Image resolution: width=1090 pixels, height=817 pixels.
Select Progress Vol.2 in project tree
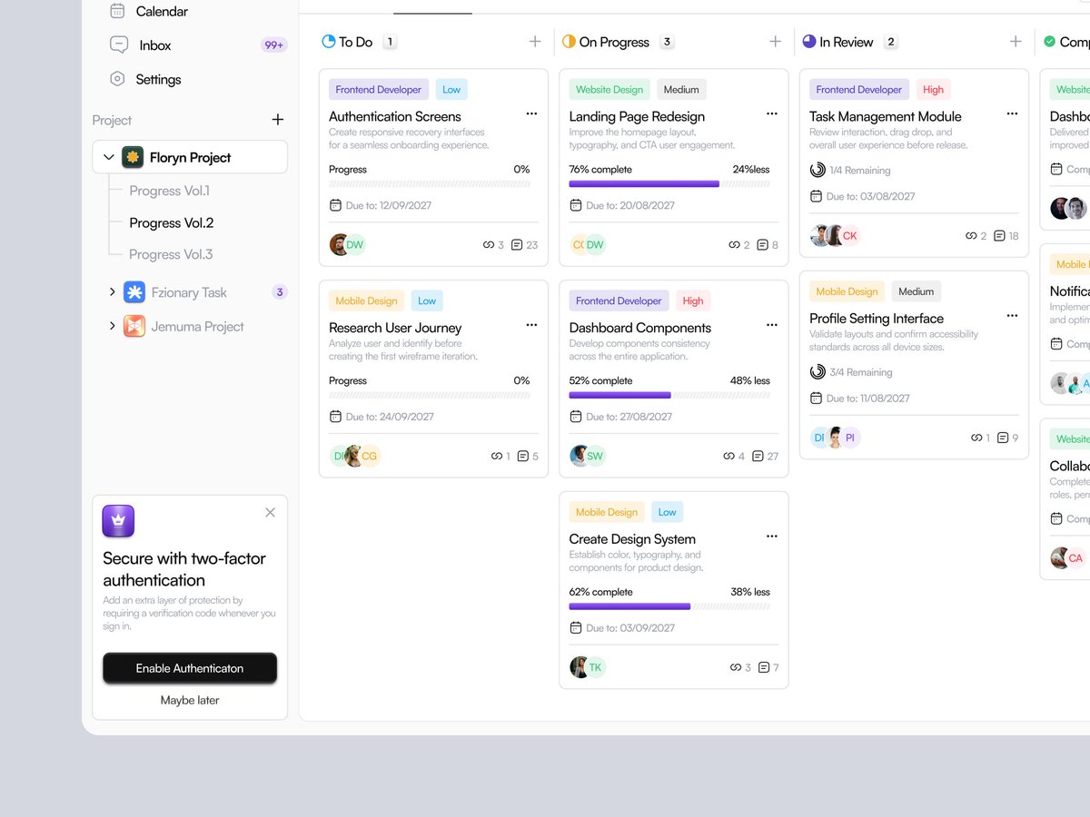click(171, 222)
